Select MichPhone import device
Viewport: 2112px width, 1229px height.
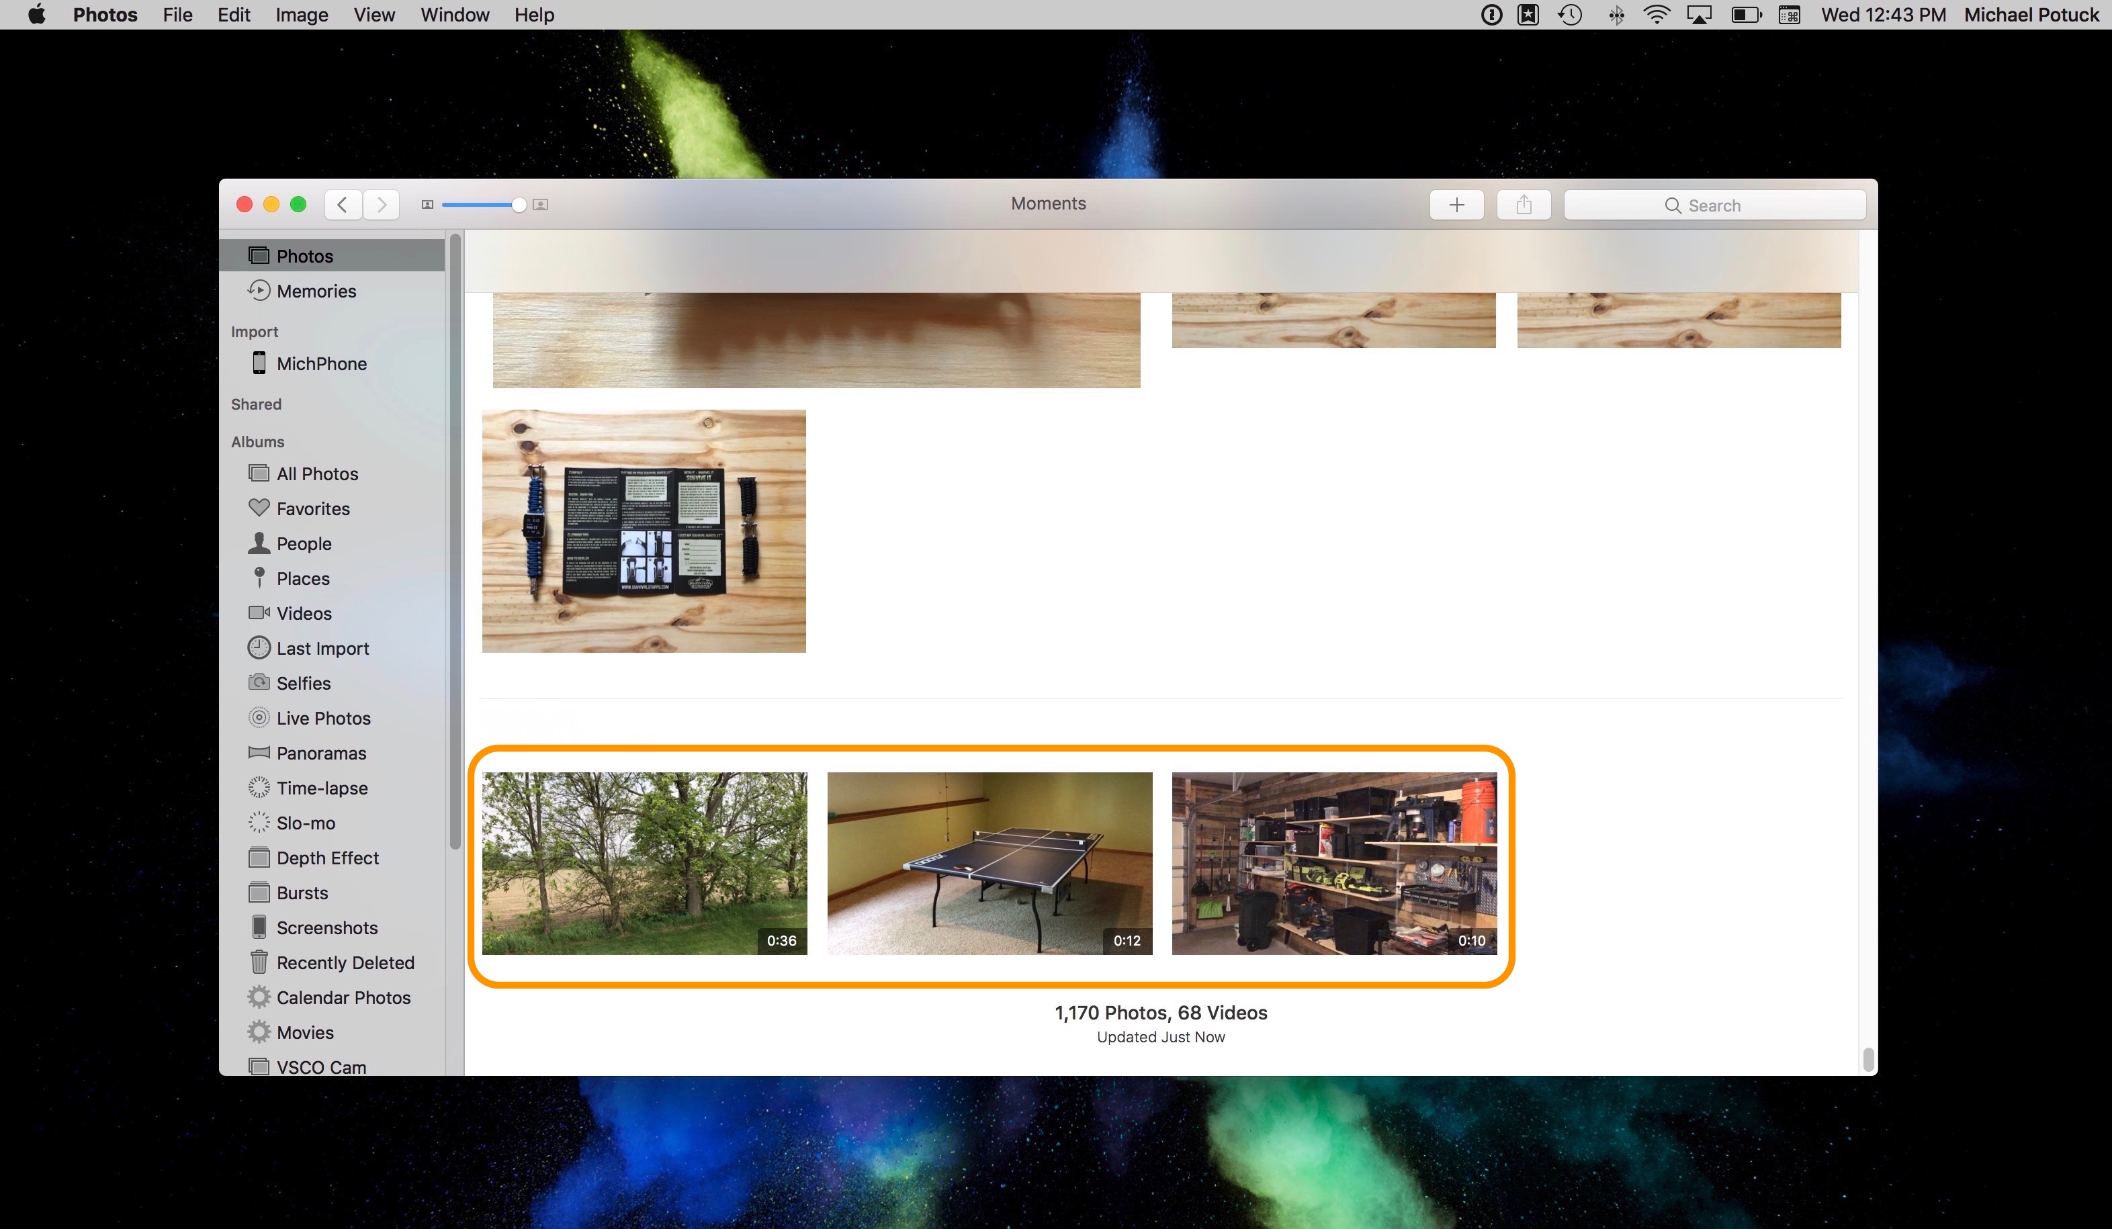tap(320, 363)
